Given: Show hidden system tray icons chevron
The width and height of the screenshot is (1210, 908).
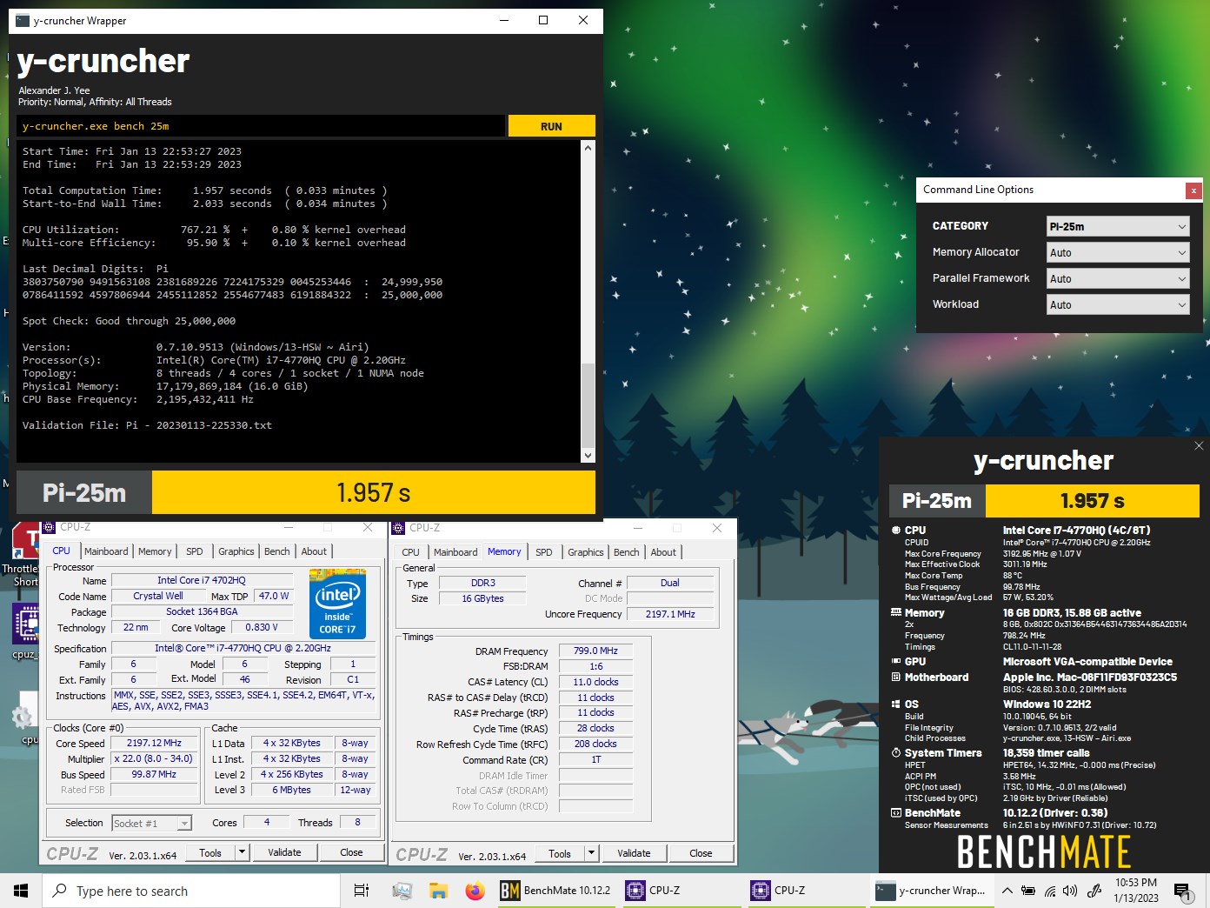Looking at the screenshot, I should click(x=1007, y=891).
